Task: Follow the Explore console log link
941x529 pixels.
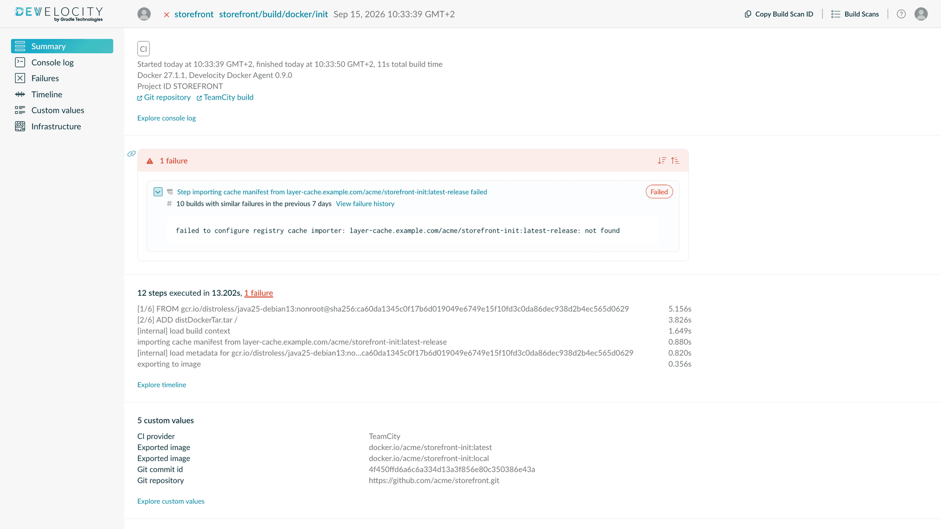Action: coord(166,118)
